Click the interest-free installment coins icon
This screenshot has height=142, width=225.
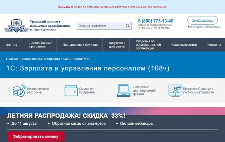19,90
